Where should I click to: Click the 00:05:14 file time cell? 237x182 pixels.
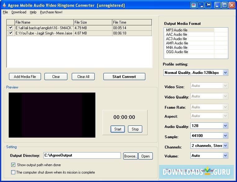132,28
